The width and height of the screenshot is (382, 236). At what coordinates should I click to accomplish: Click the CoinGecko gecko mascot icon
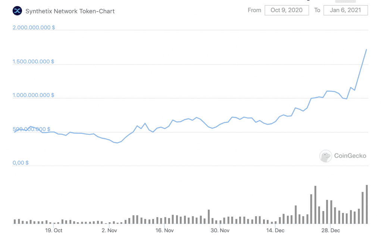(x=326, y=156)
